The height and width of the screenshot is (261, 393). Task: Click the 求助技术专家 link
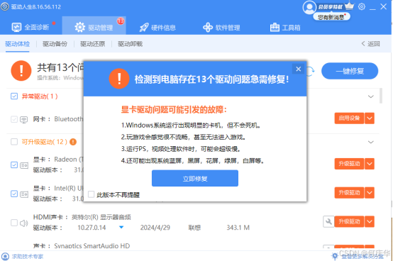28,256
